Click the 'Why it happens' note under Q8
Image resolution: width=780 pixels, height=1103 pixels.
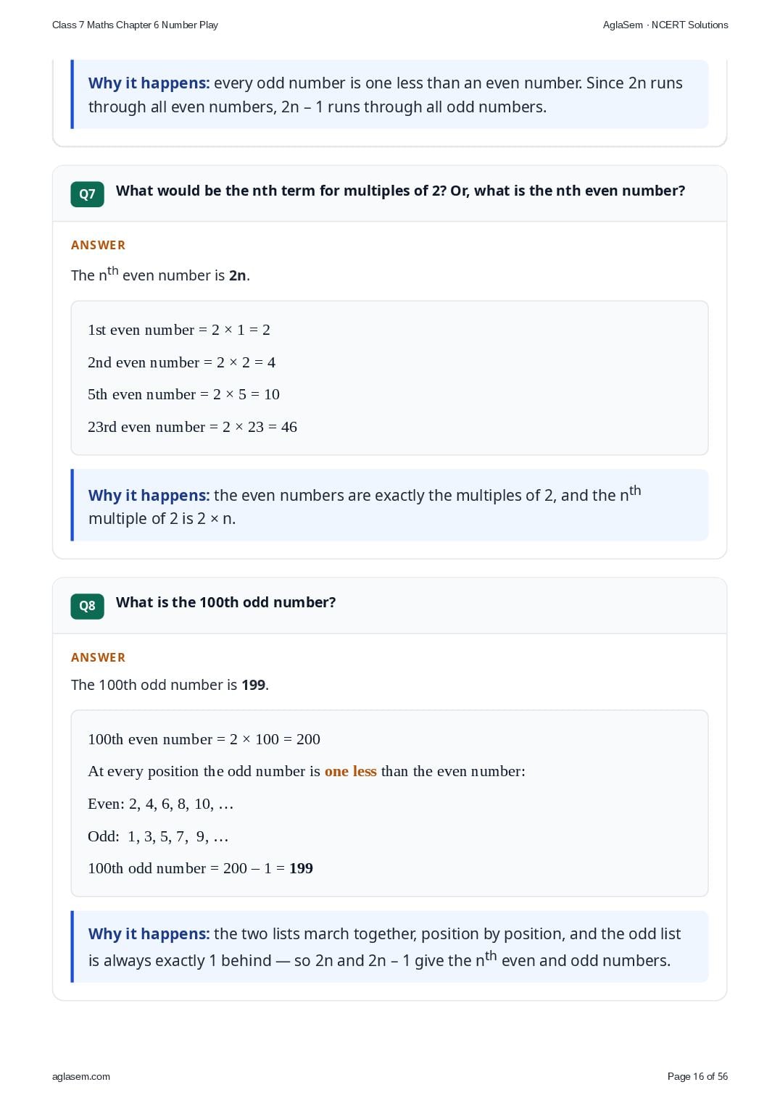pyautogui.click(x=390, y=946)
